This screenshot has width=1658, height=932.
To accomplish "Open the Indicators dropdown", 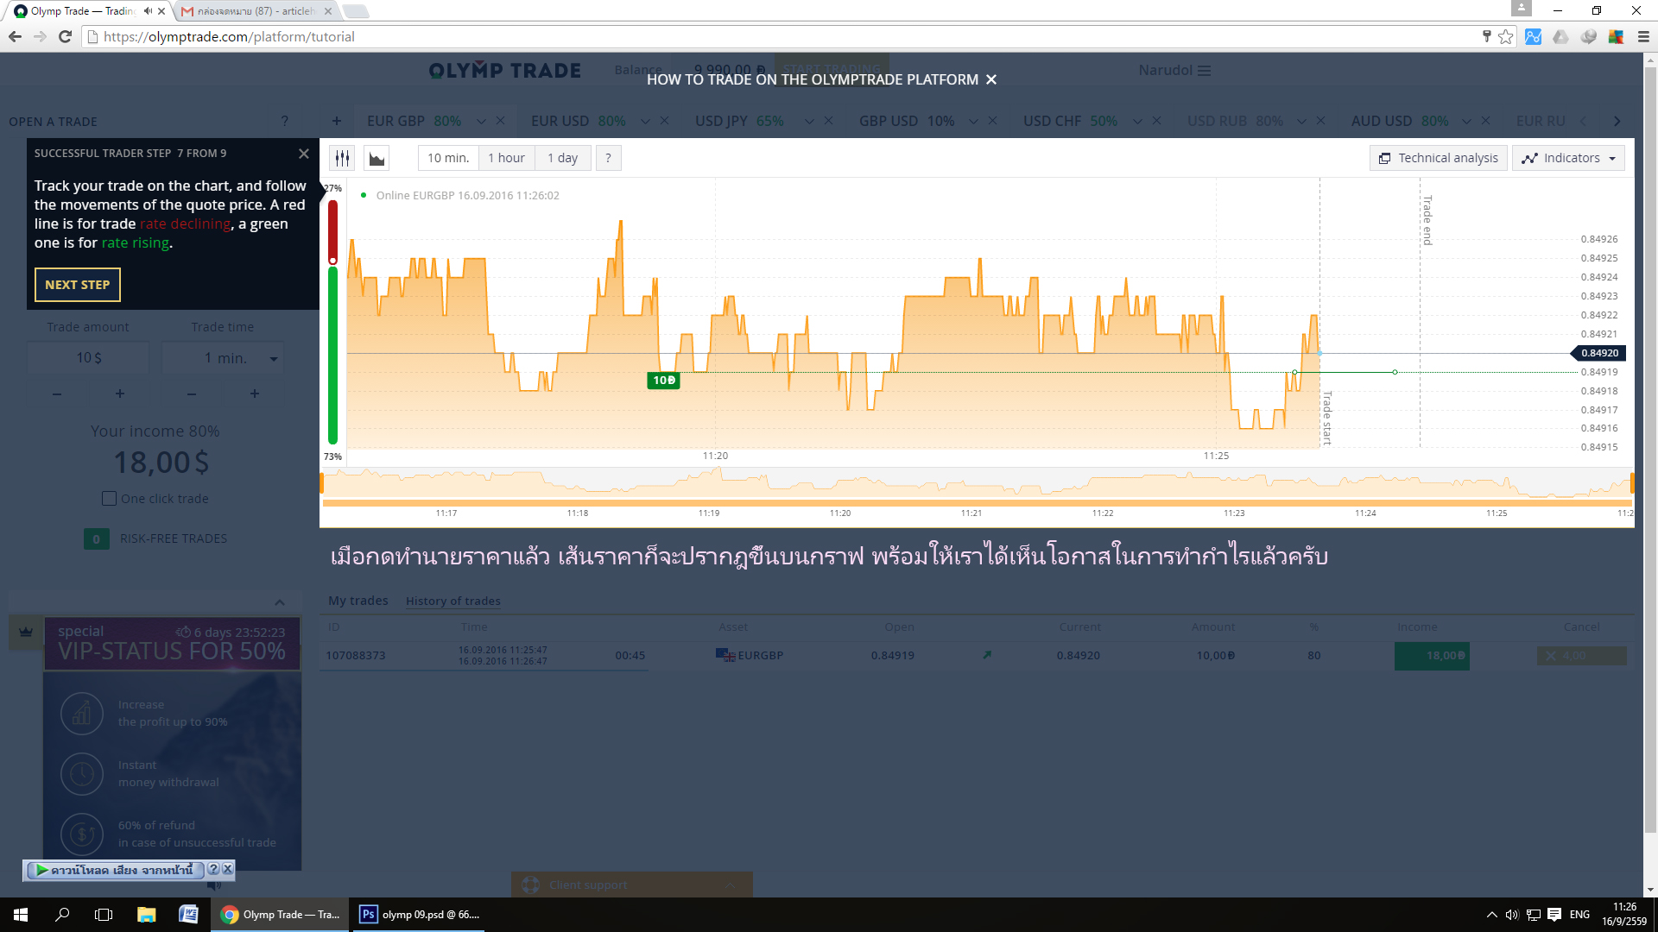I will pos(1568,158).
